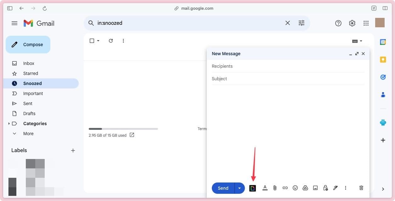
Task: Discard the draft with the trash icon
Action: click(361, 188)
